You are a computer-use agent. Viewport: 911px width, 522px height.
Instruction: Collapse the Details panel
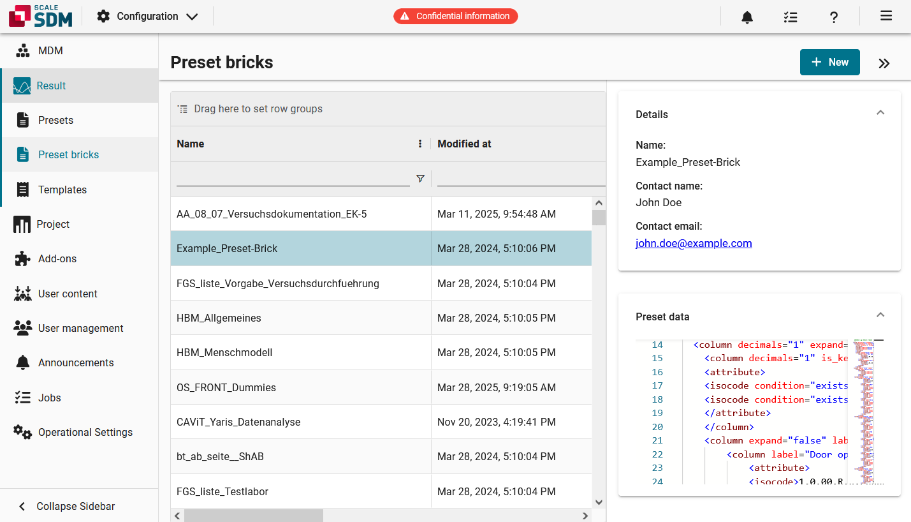pyautogui.click(x=880, y=112)
